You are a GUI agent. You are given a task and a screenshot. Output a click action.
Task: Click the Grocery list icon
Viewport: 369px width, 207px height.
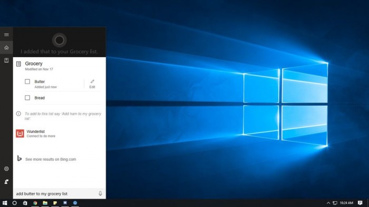[18, 64]
